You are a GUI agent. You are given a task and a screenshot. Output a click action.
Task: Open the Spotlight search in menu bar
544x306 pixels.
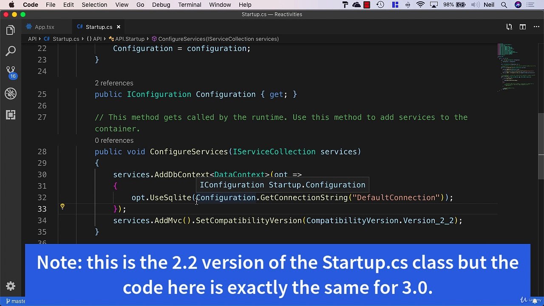pos(504,5)
